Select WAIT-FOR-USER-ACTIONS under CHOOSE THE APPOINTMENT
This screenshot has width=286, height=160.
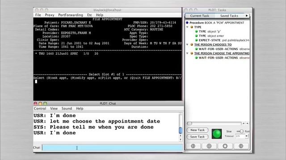pos(224,58)
